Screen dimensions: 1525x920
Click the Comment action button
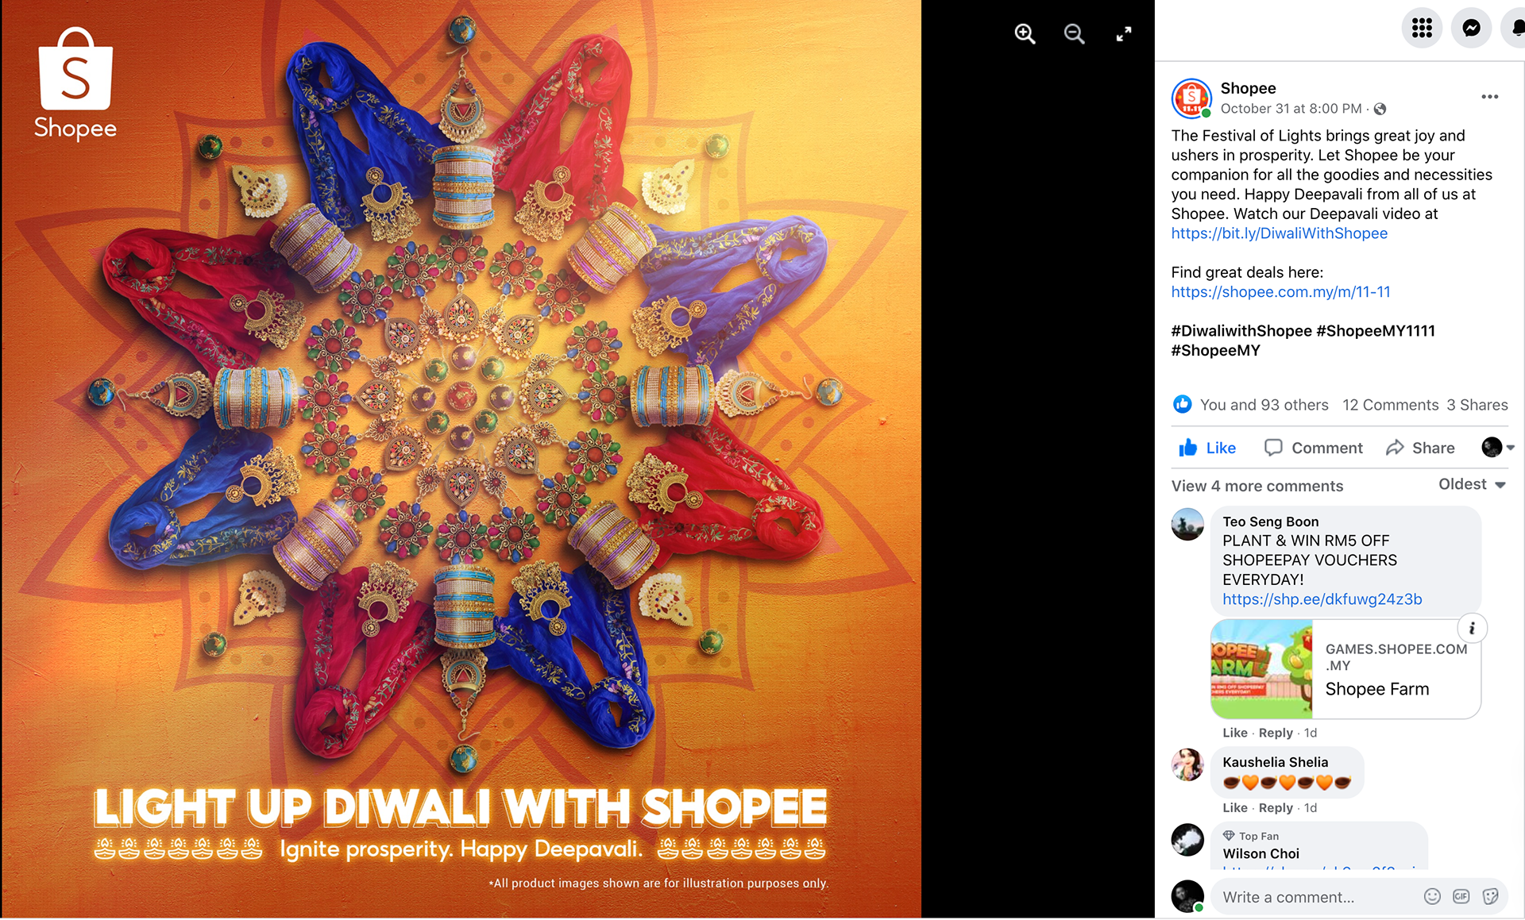pos(1313,448)
